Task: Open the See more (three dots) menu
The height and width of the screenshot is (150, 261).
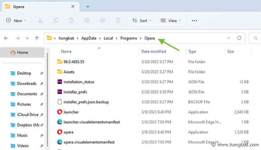Action: 194,21
